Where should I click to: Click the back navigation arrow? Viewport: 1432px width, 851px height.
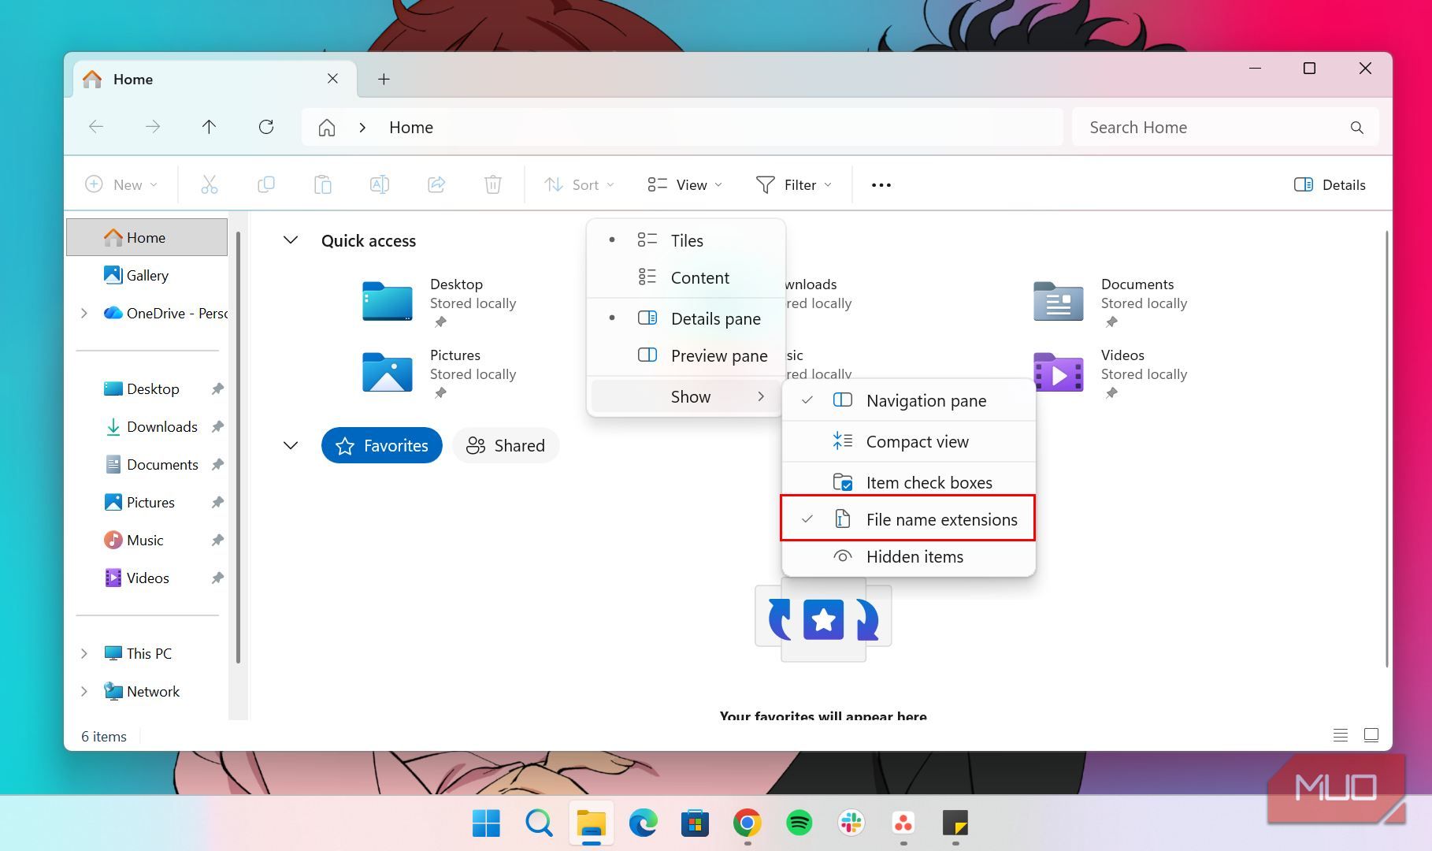pos(96,127)
